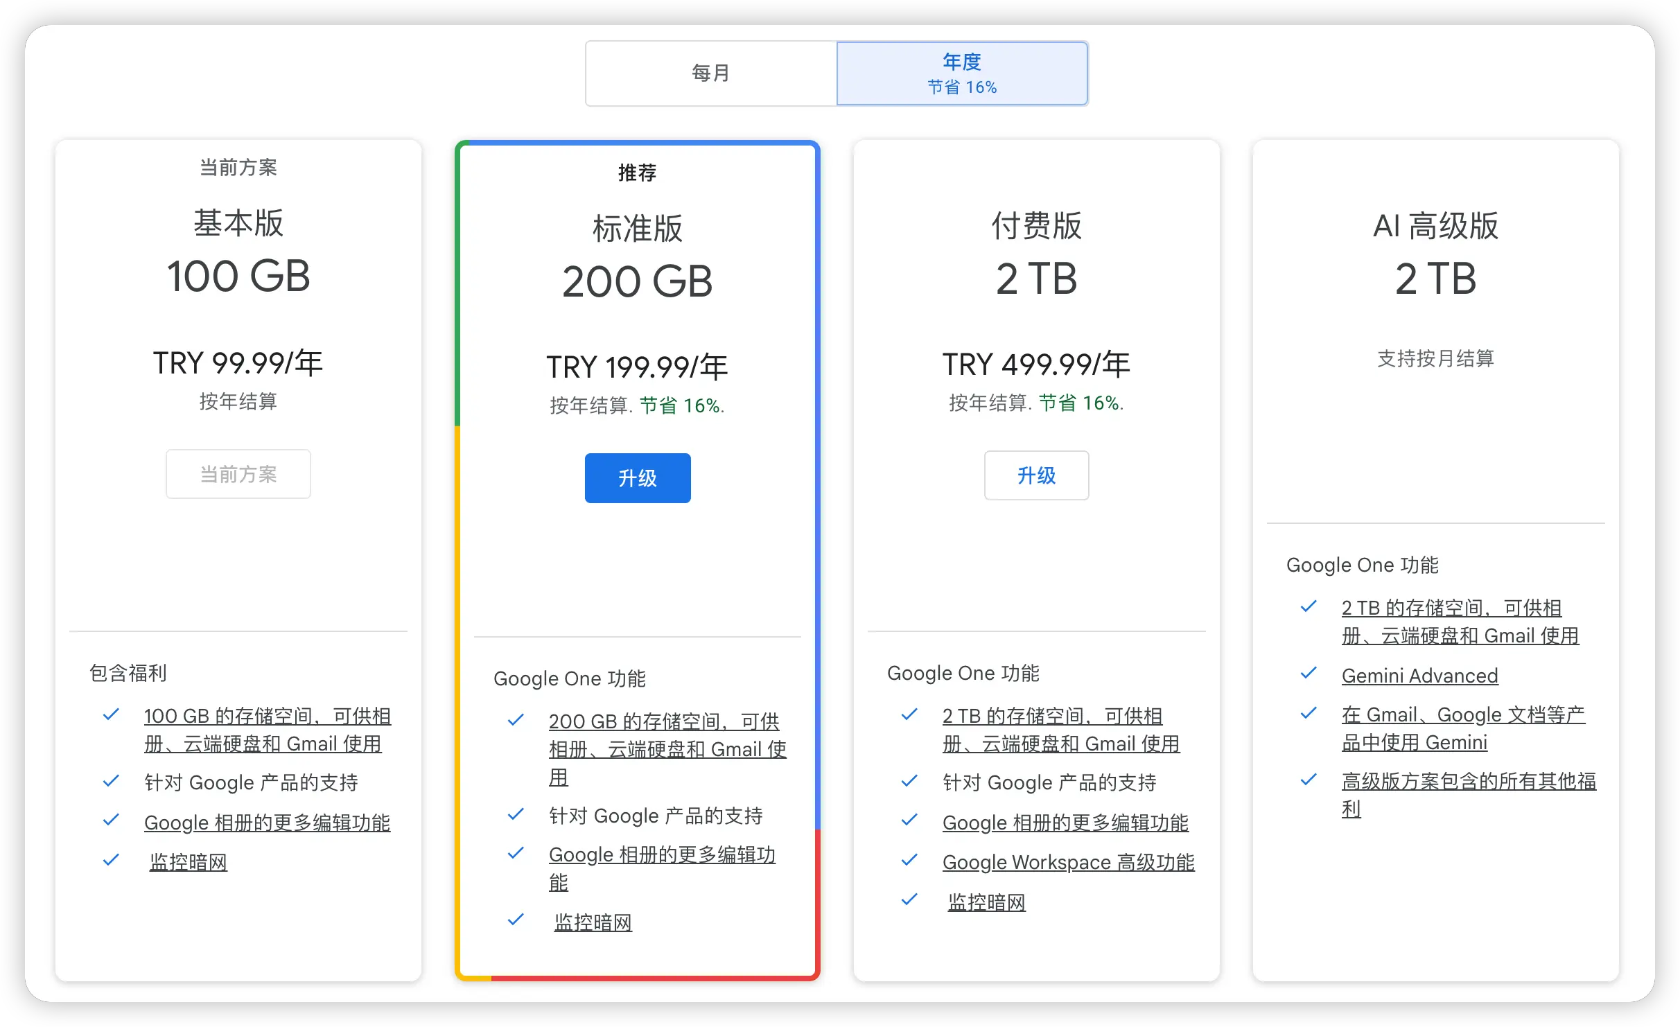
Task: Click checkmark beside 针对 Google 产品的支持 in 标准版
Action: tap(516, 814)
